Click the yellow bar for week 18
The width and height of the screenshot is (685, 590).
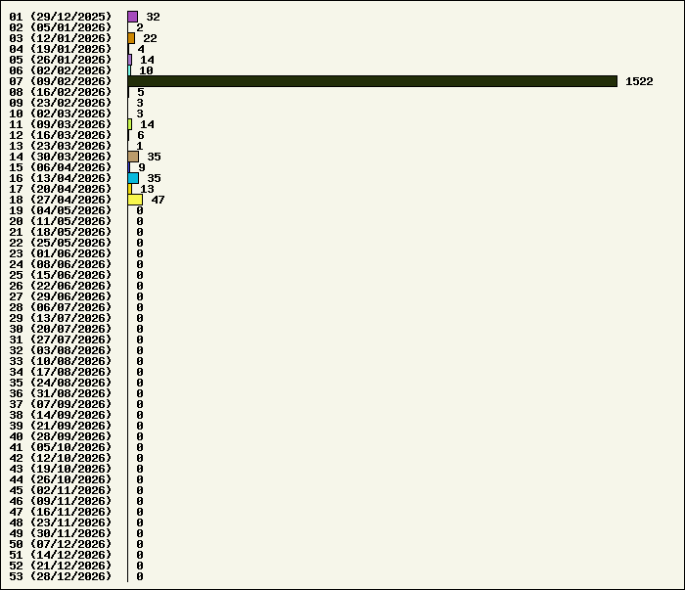(134, 200)
